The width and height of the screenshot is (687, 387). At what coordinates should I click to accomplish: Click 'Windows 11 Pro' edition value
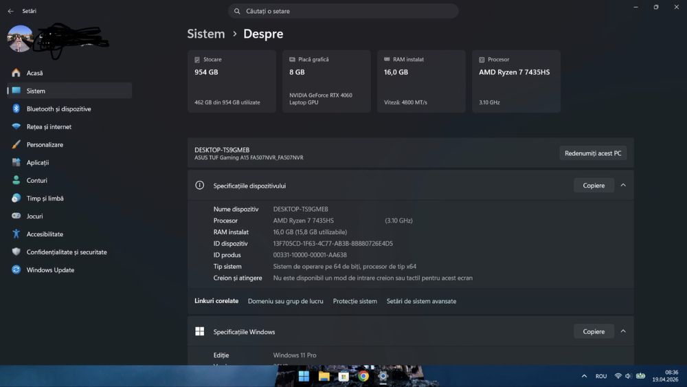[x=295, y=355]
